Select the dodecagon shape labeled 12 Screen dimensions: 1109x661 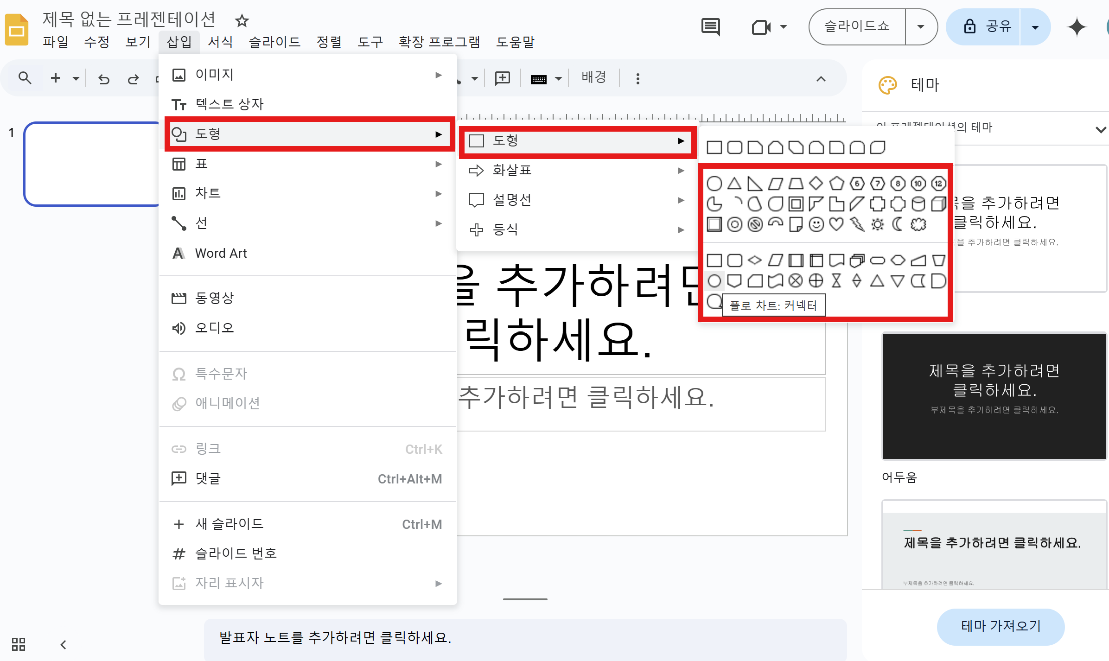click(x=938, y=184)
